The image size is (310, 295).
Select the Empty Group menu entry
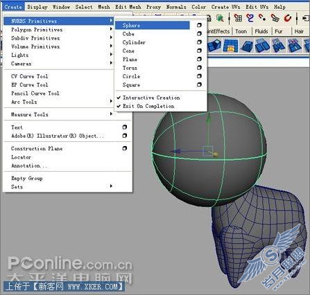[x=27, y=178]
